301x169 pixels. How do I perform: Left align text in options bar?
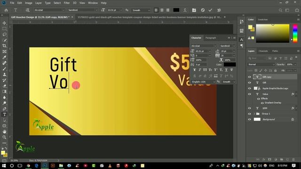[x=156, y=10]
